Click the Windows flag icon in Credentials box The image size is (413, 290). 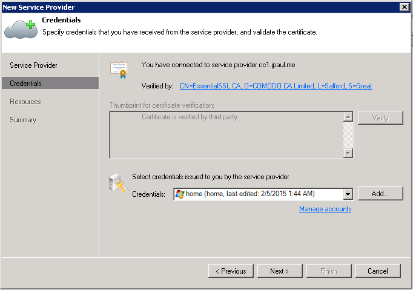180,194
